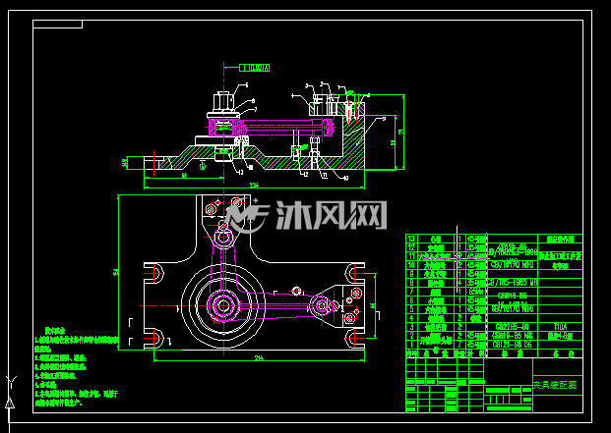The image size is (611, 433).
Task: Click technical requirements note line 3
Action: coord(60,367)
